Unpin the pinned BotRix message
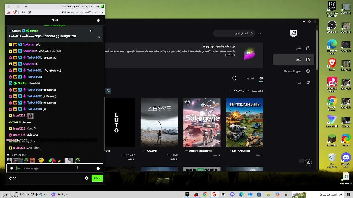This screenshot has height=198, width=353. click(x=91, y=31)
